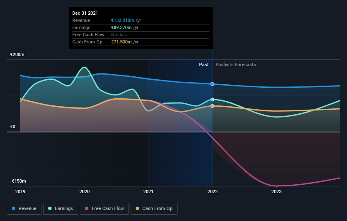Select the orange Cash From Op marker

[x=212, y=106]
